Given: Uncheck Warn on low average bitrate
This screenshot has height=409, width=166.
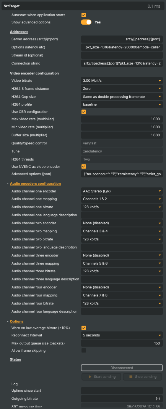Looking at the screenshot, I should point(84,328).
